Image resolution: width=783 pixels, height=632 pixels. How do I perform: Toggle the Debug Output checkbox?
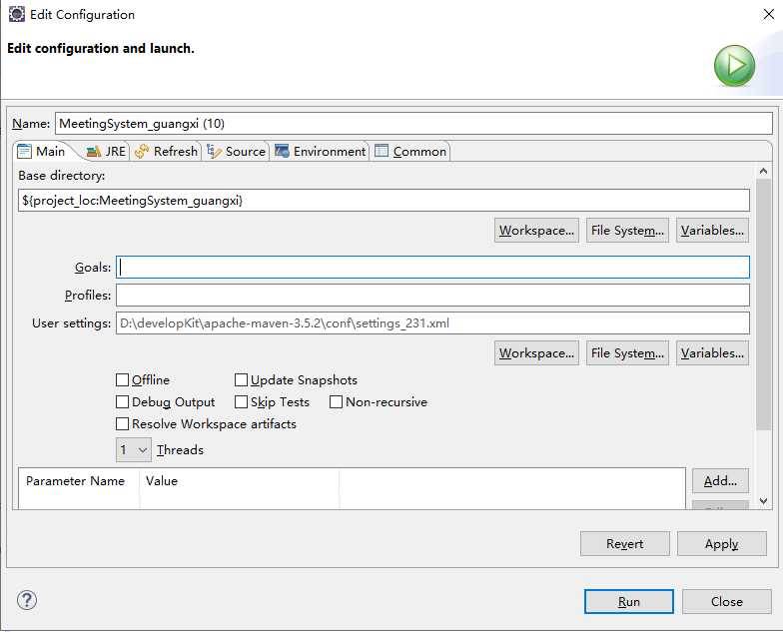(122, 401)
